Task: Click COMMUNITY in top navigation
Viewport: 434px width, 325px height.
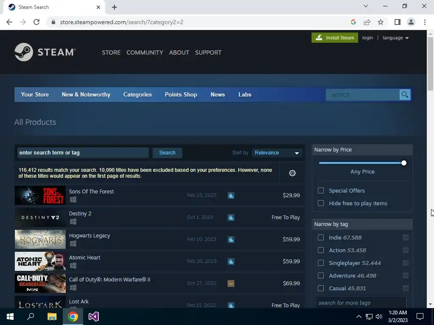Action: pos(145,52)
